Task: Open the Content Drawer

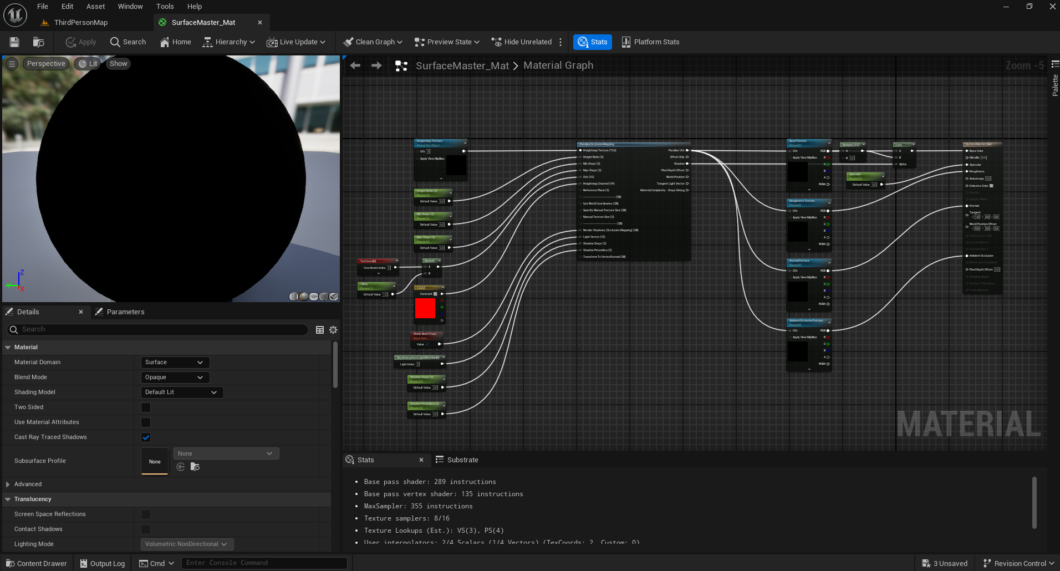Action: click(37, 563)
